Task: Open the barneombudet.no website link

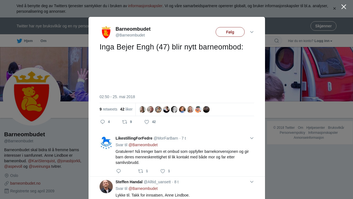Action: coord(25,183)
